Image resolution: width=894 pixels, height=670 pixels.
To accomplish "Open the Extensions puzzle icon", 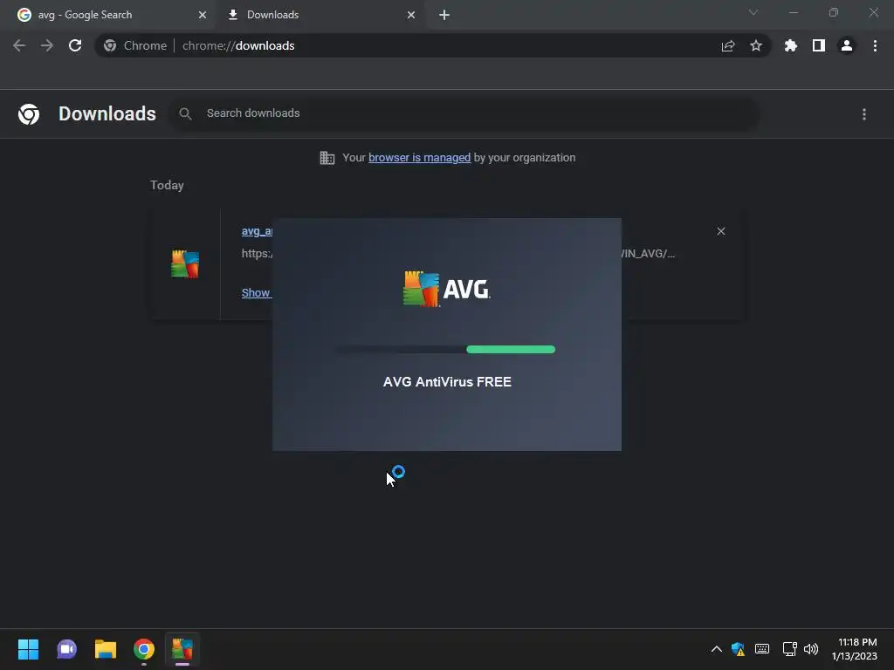I will tap(790, 45).
